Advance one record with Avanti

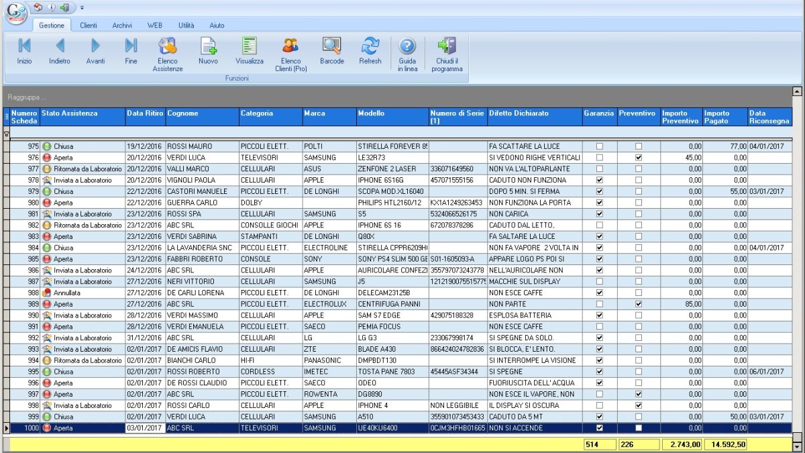(x=95, y=51)
